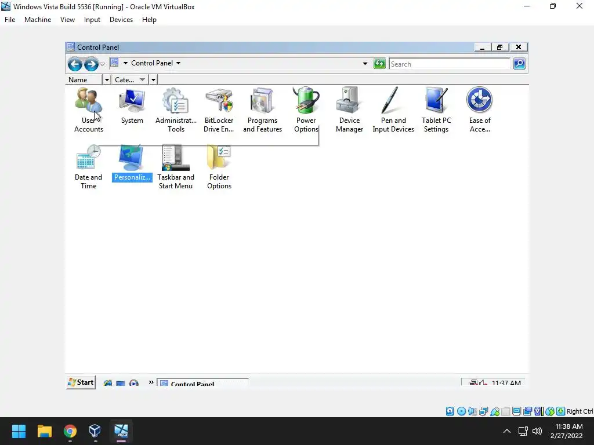Open User Accounts in Control Panel
This screenshot has width=594, height=445.
tap(88, 110)
